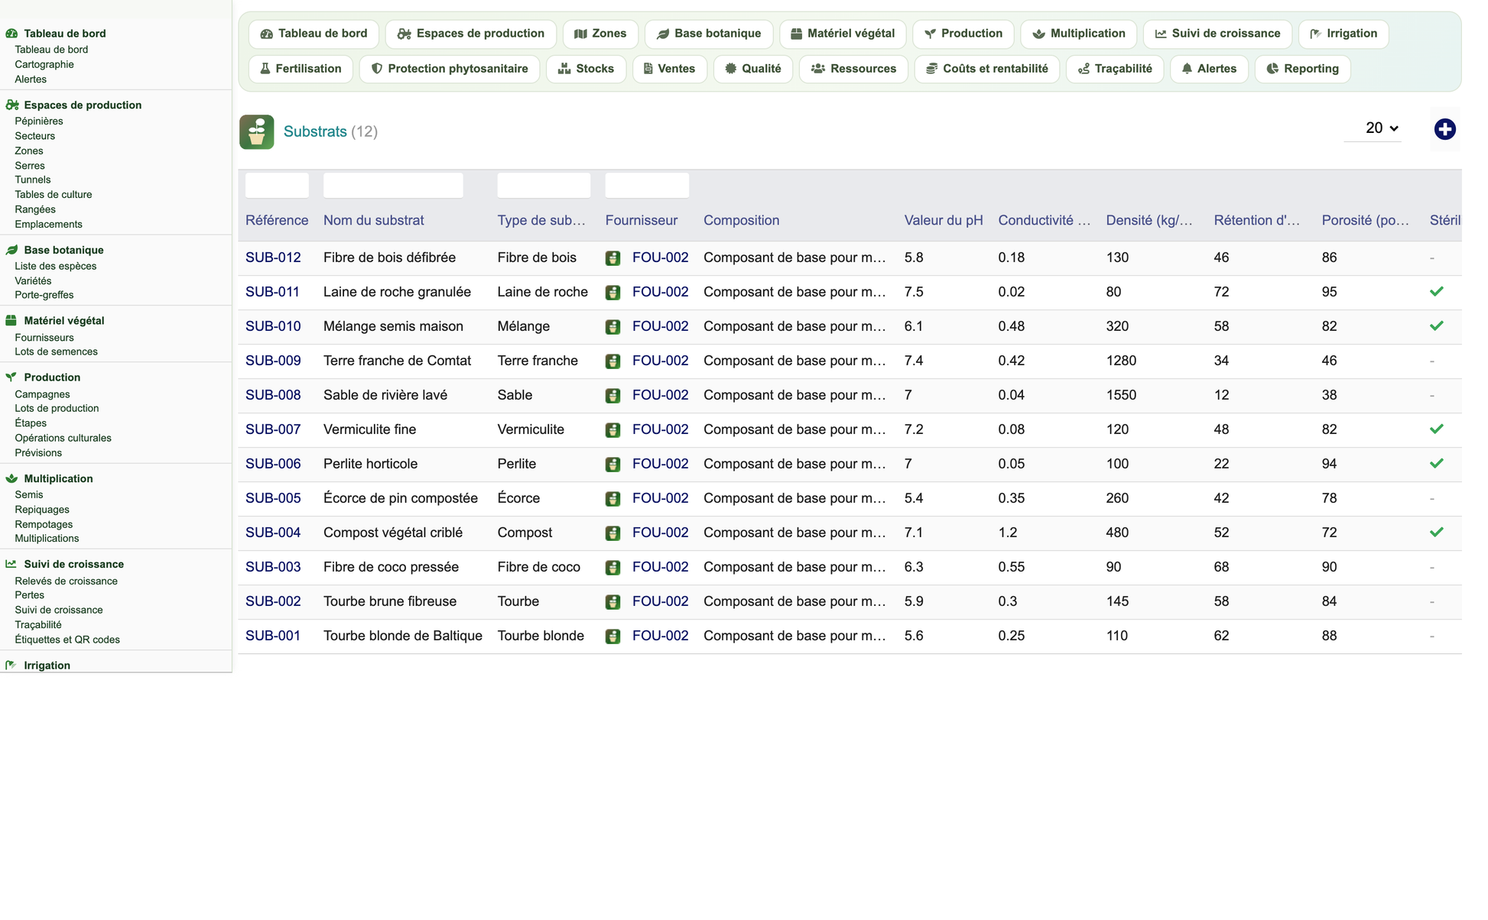Viewport: 1488px width, 920px height.
Task: Select the Production tab in the top bar
Action: click(x=963, y=34)
